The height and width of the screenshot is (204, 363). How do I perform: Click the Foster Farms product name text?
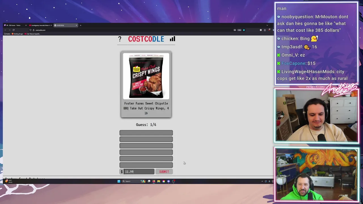pos(146,108)
